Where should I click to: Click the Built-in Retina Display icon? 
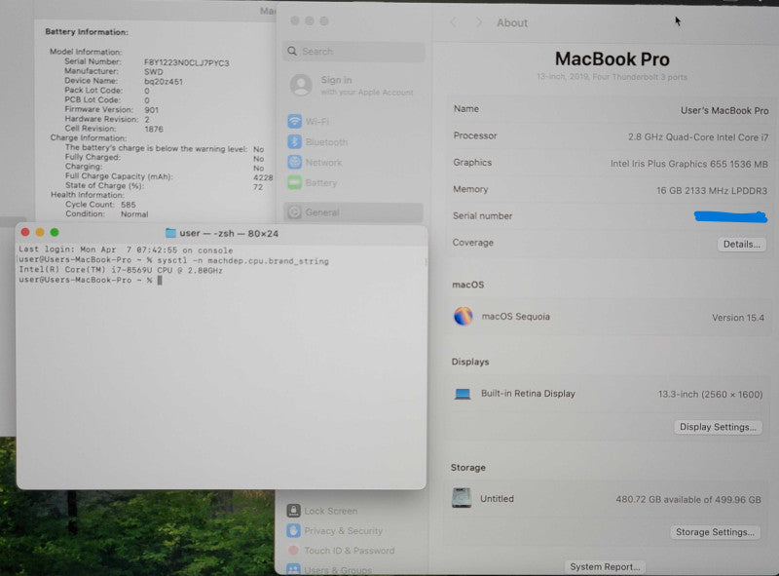point(463,394)
